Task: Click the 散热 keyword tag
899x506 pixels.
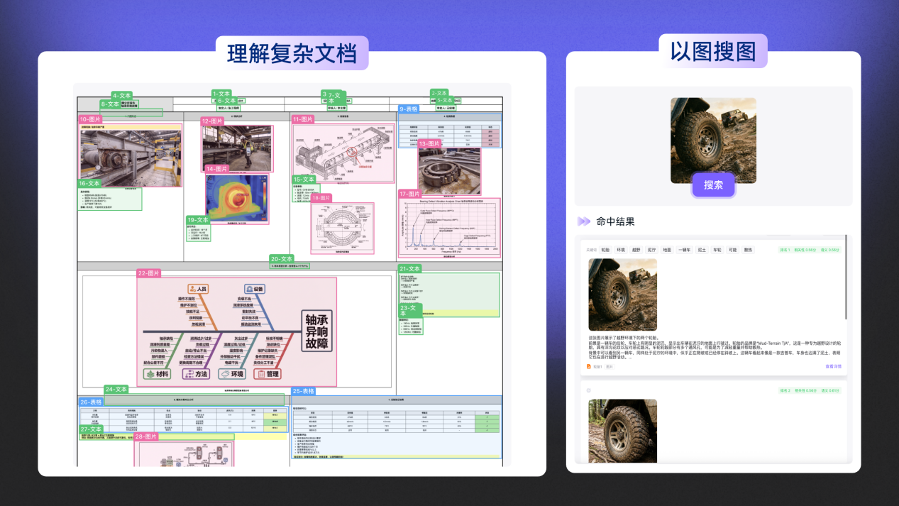Action: pos(748,250)
